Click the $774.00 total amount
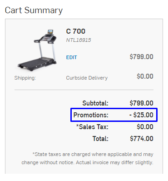168x181 pixels. click(142, 139)
